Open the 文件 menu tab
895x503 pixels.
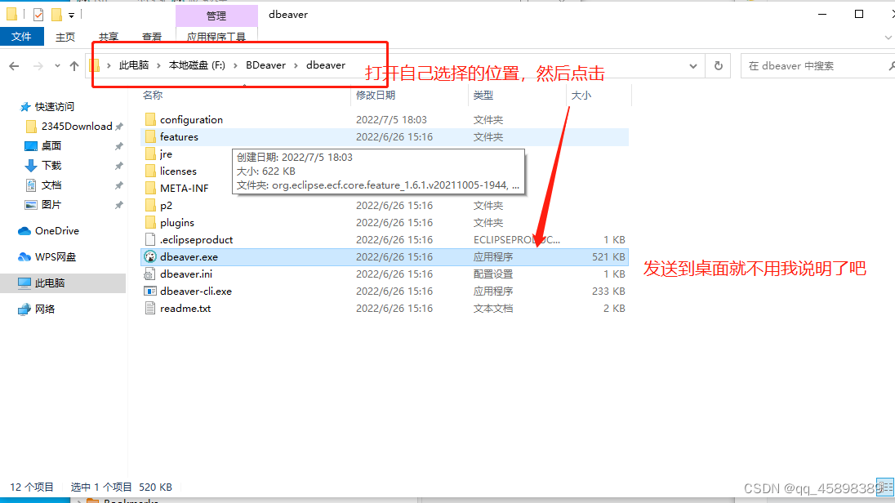(22, 37)
